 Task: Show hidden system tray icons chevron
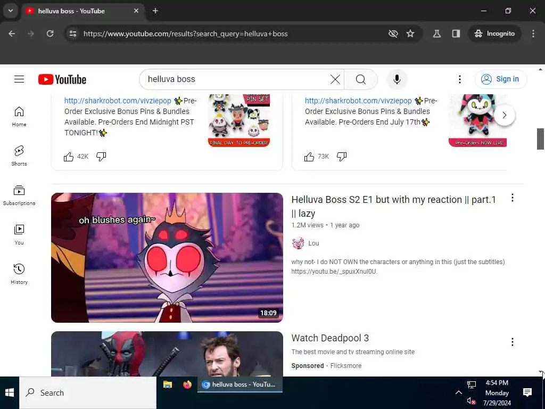[x=458, y=392]
